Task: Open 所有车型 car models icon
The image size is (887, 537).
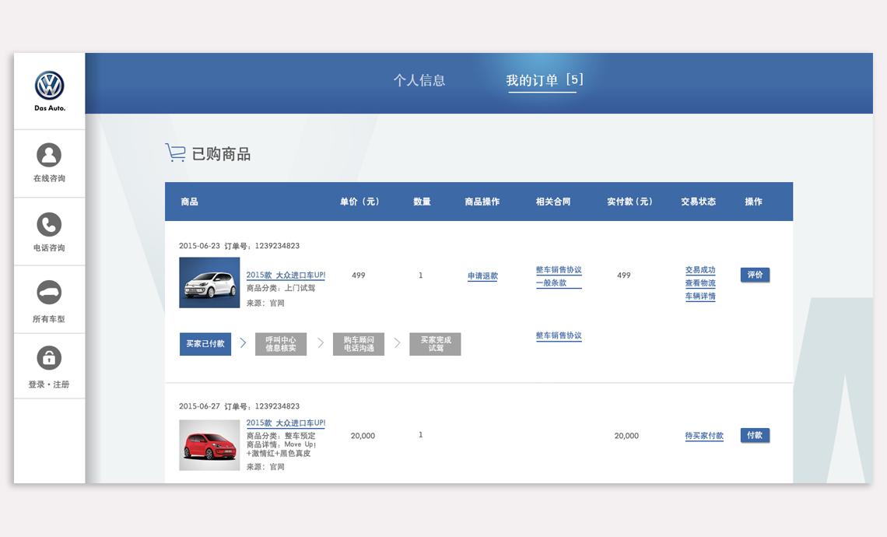Action: pyautogui.click(x=49, y=293)
